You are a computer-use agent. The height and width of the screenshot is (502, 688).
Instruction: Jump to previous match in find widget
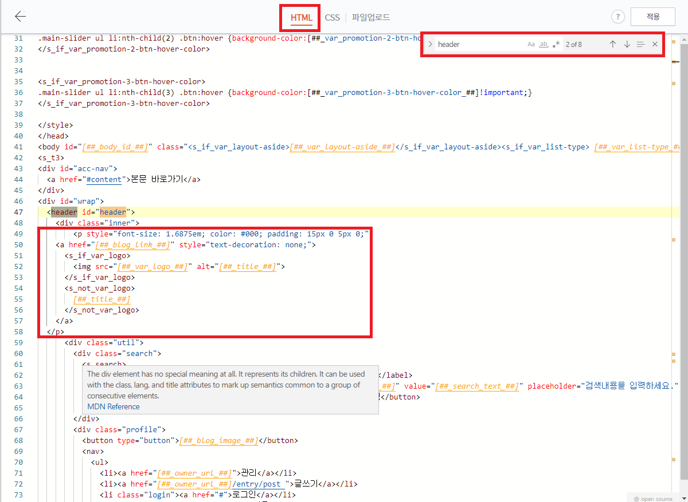[x=612, y=44]
